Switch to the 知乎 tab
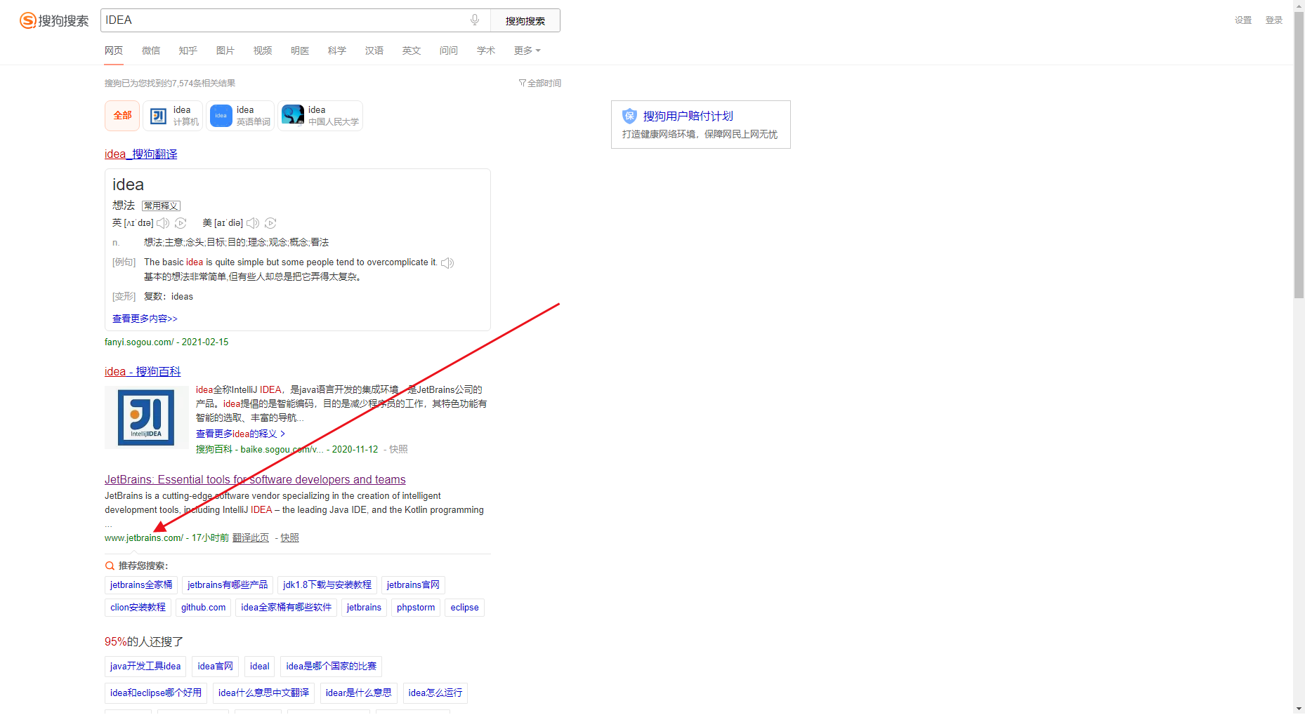 pos(188,51)
